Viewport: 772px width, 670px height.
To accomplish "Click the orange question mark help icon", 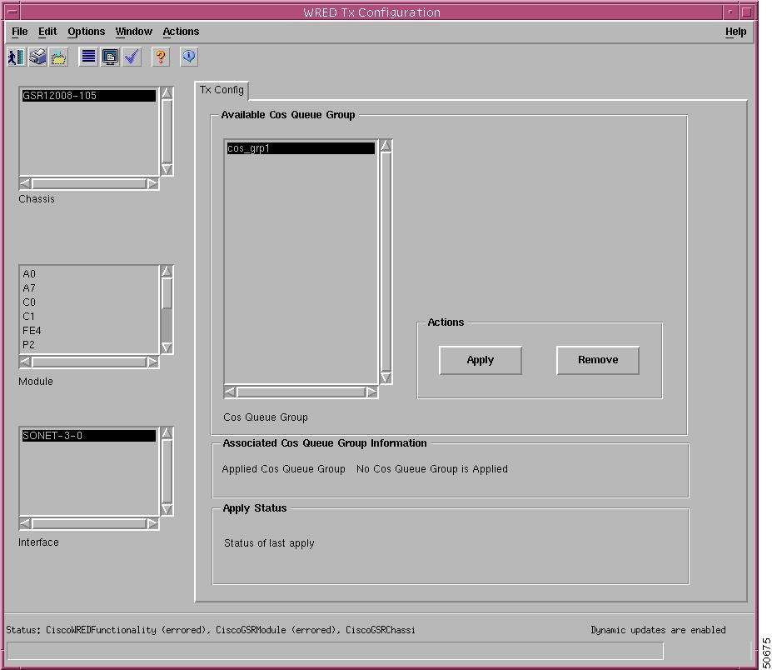I will (x=161, y=57).
